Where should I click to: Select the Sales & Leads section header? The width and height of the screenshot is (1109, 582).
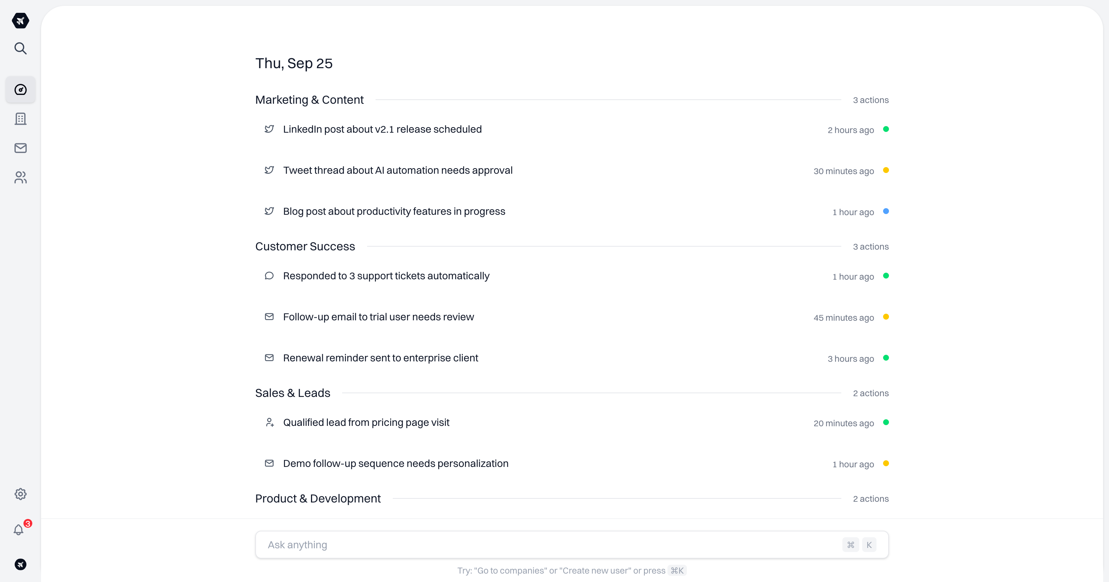292,392
